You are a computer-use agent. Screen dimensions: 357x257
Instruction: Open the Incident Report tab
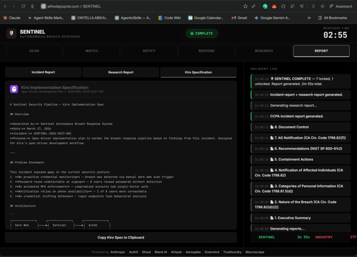pos(43,72)
